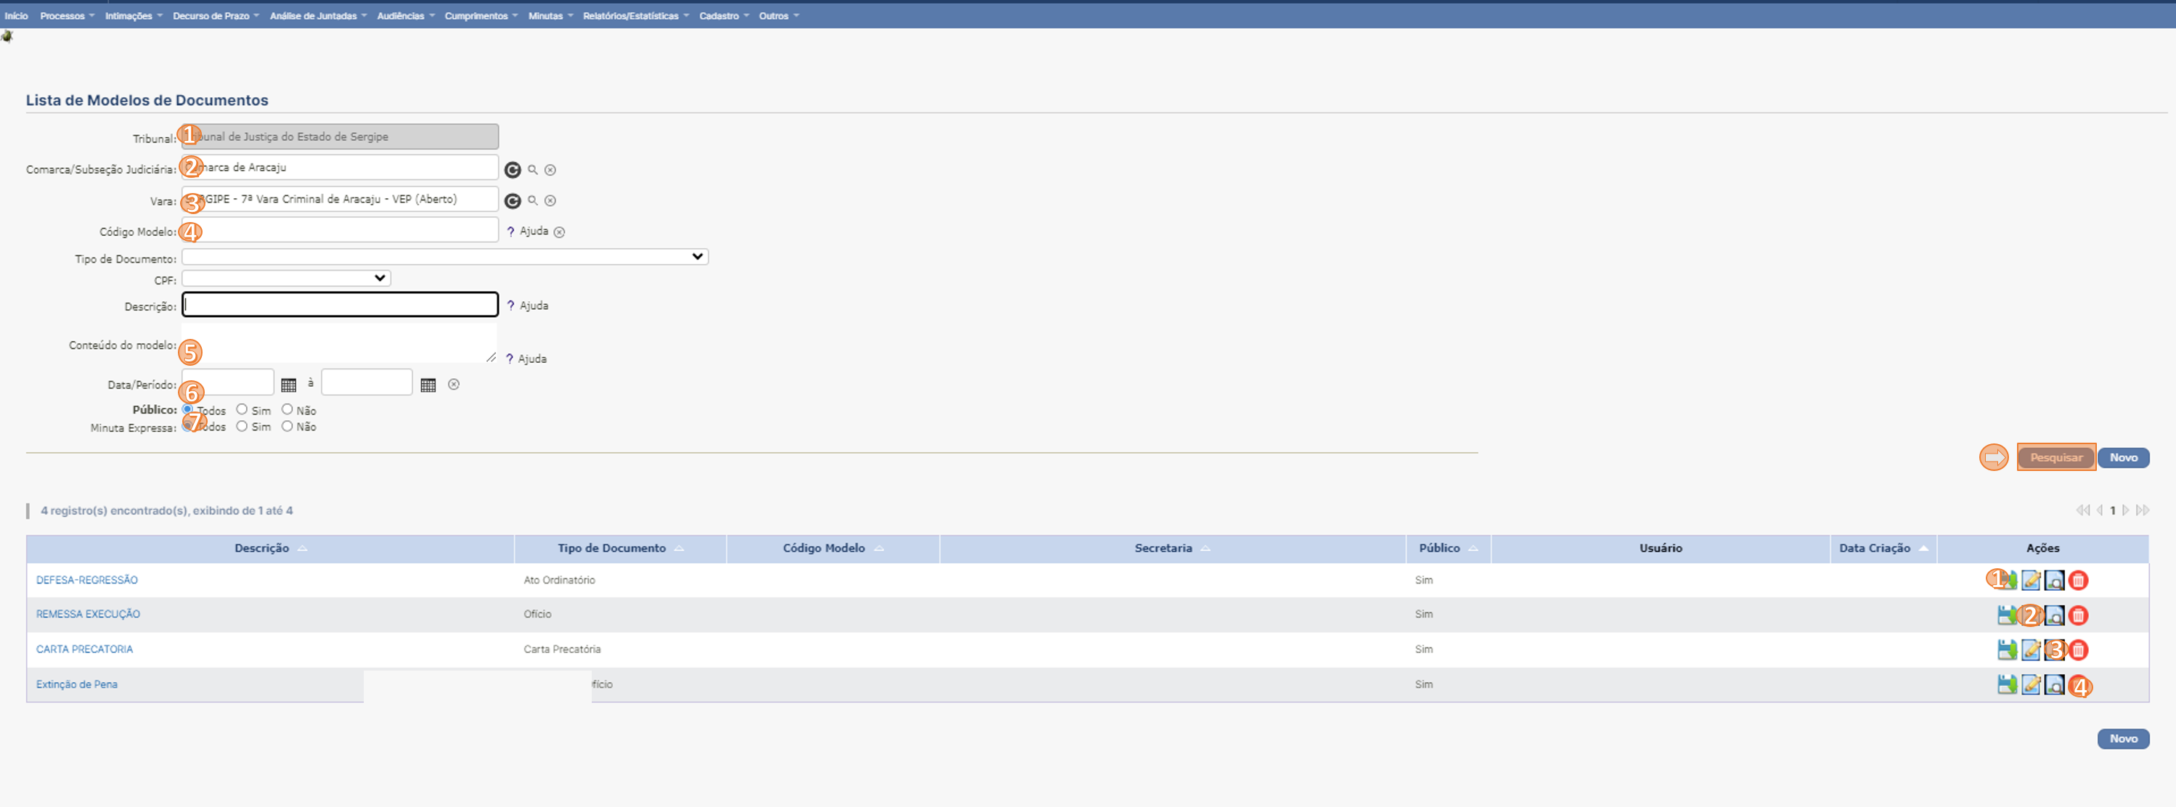Click Novo button beside Pesquisar
Screen dimensions: 2176x807
point(2123,457)
